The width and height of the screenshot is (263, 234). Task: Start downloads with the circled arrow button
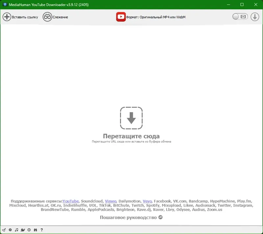[x=255, y=16]
